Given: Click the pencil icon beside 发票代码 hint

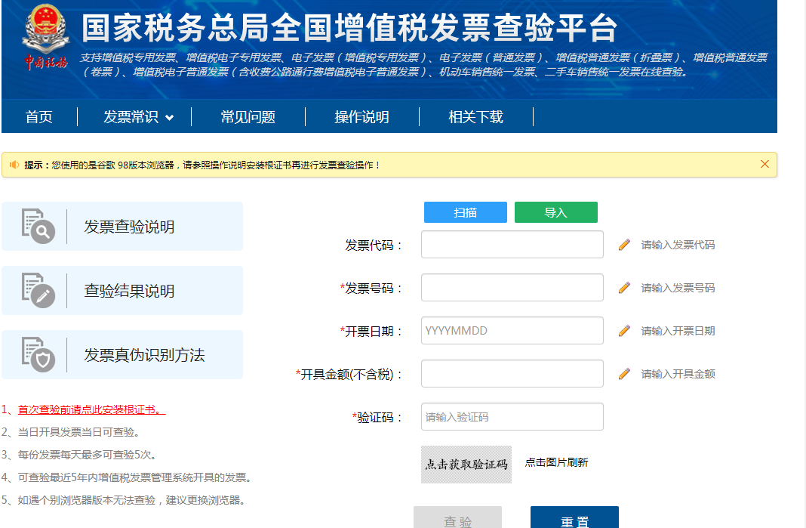Looking at the screenshot, I should [x=624, y=245].
